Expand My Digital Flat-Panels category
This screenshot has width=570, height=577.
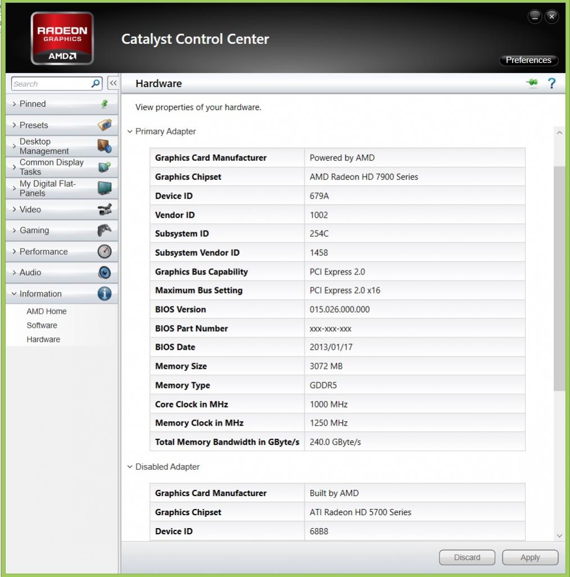pyautogui.click(x=47, y=188)
